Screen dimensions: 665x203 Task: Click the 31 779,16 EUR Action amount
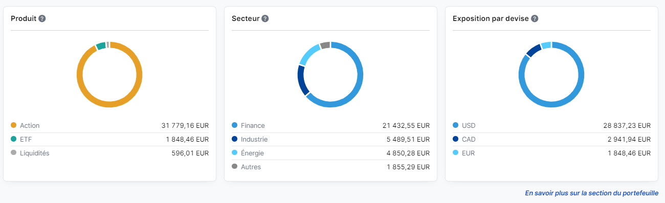click(185, 125)
